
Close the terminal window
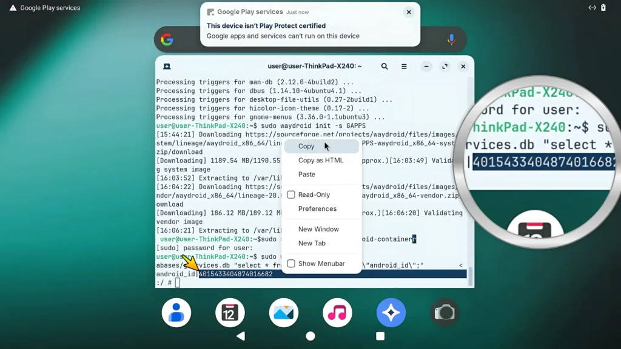click(x=463, y=67)
